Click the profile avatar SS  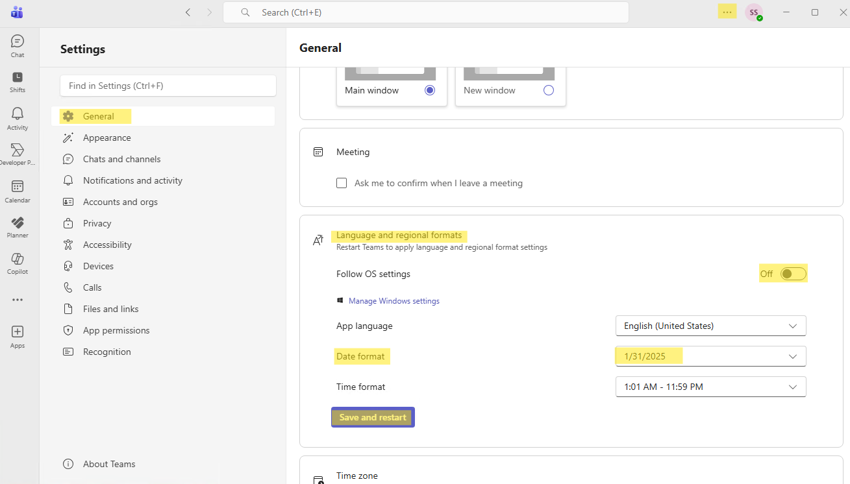pos(753,12)
